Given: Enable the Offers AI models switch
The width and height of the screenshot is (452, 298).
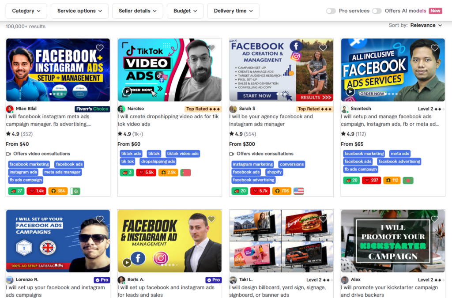Looking at the screenshot, I should click(377, 11).
